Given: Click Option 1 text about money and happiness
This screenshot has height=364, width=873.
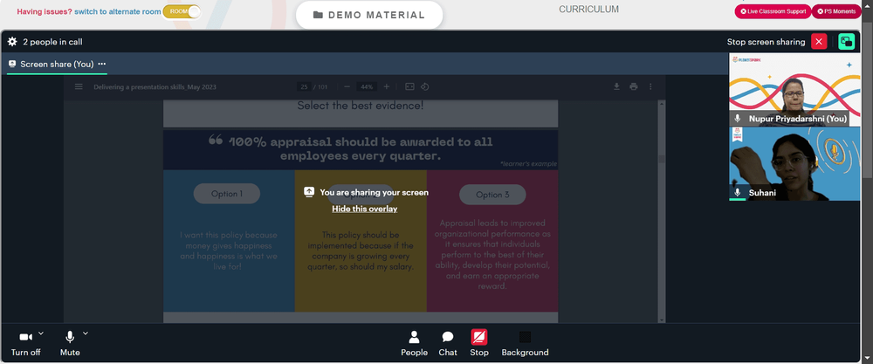Looking at the screenshot, I should coord(229,251).
